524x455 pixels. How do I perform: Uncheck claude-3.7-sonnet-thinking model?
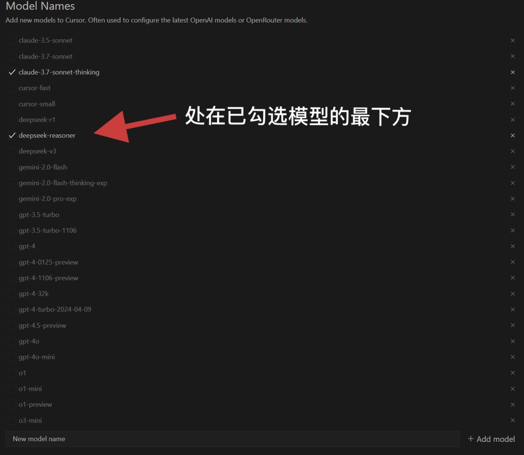pos(12,72)
